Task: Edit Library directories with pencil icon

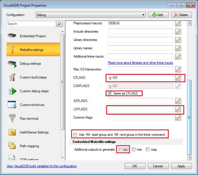Action: pos(178,40)
